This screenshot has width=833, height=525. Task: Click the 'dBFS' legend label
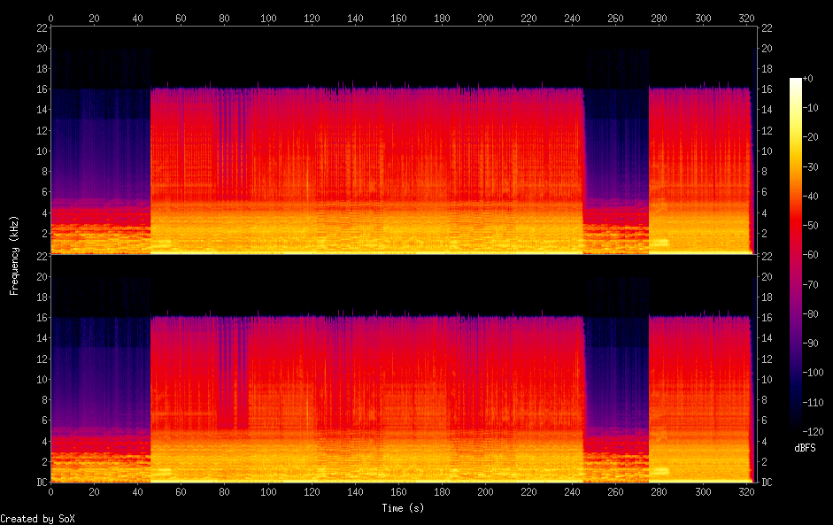pyautogui.click(x=805, y=448)
